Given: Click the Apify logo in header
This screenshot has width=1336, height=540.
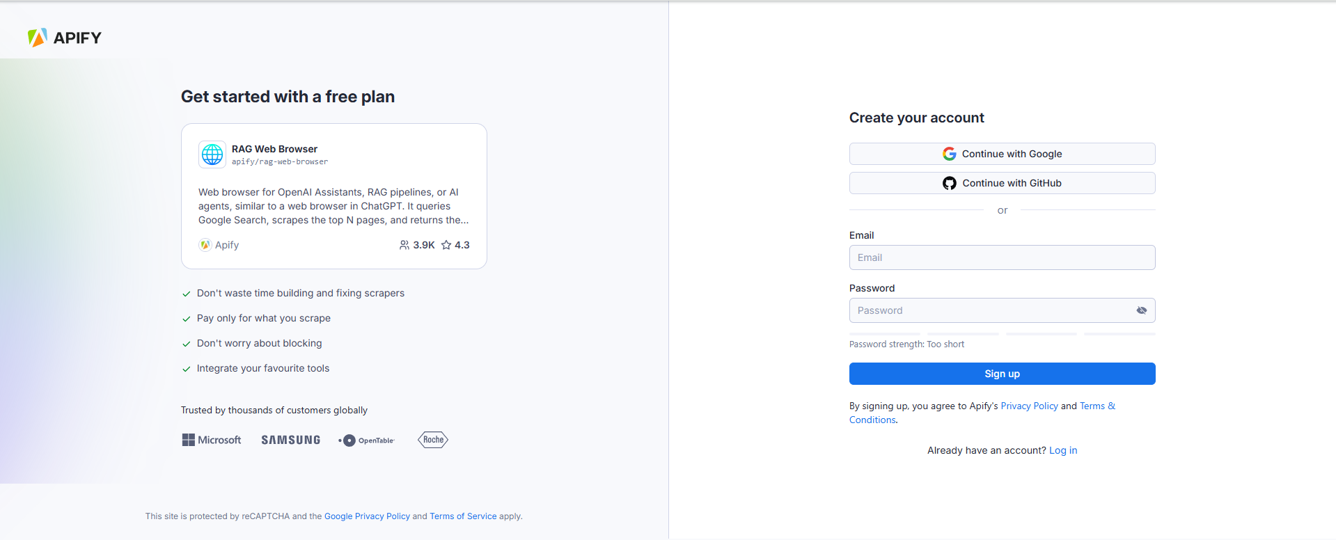Looking at the screenshot, I should click(64, 38).
